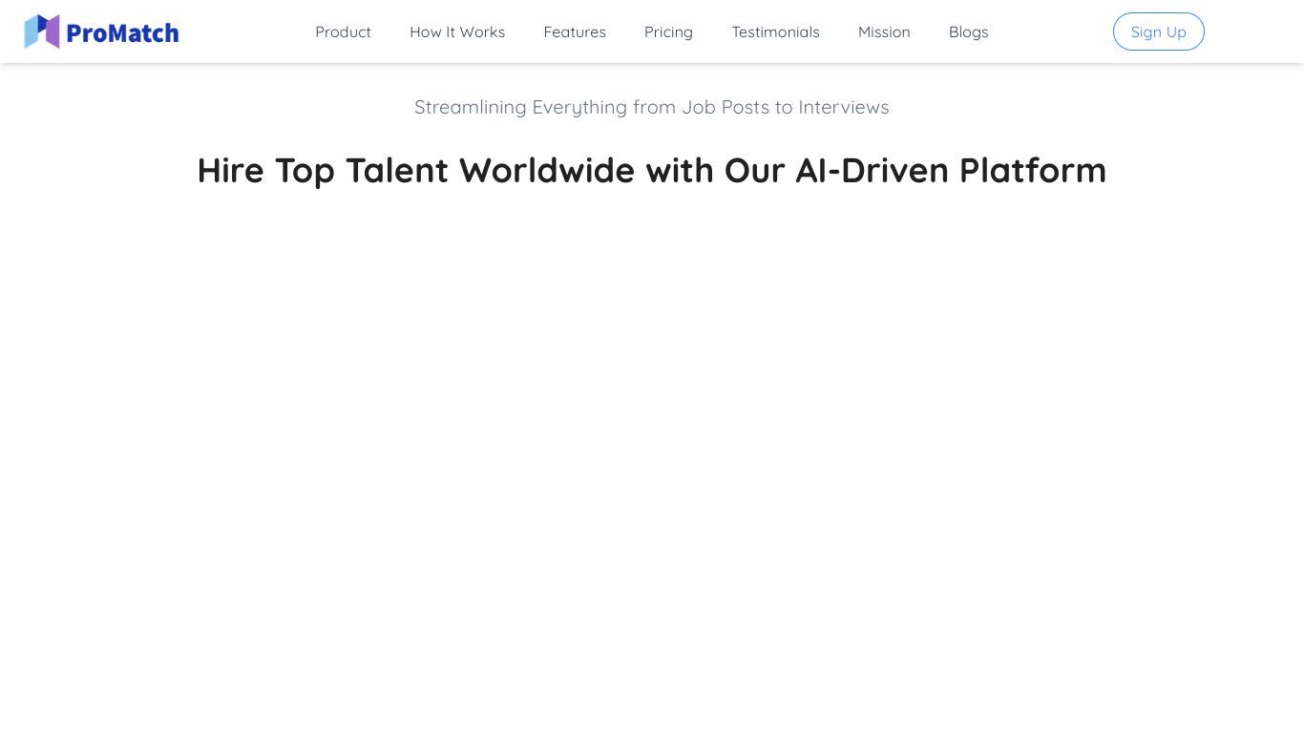The height and width of the screenshot is (733, 1304).
Task: Click the 'Streamlining Everything from Job Posts' subtitle
Action: 652,107
